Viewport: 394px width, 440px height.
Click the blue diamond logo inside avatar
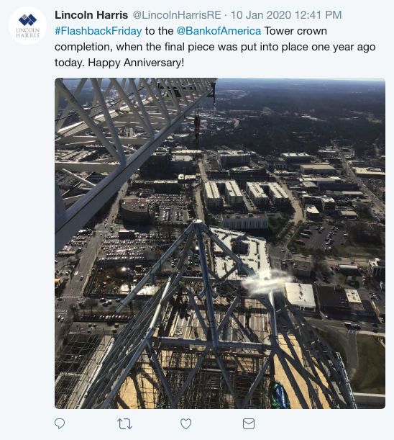click(x=27, y=19)
